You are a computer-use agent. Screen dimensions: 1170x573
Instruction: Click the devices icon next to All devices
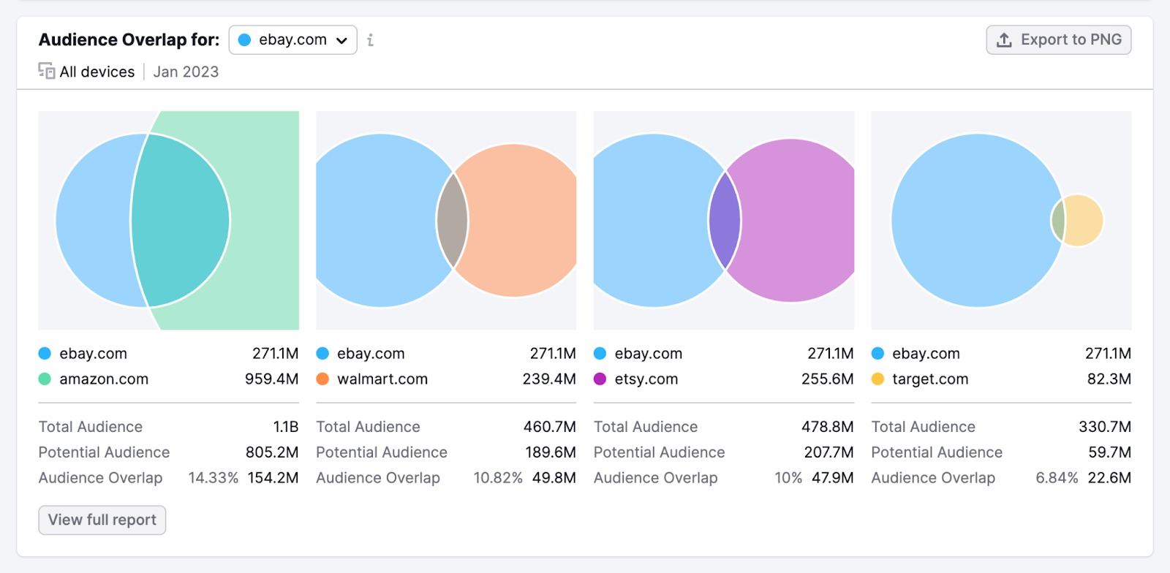[47, 71]
